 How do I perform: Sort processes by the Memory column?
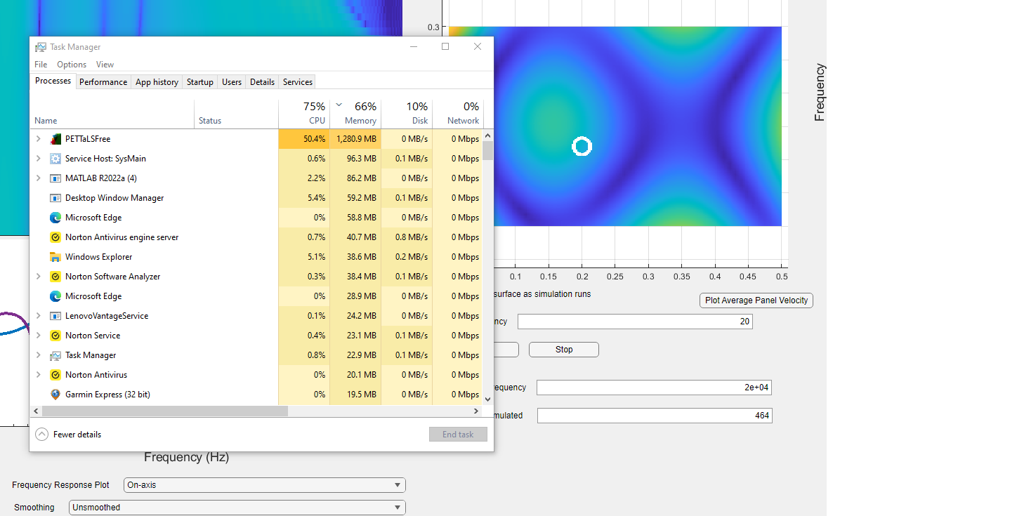coord(355,114)
